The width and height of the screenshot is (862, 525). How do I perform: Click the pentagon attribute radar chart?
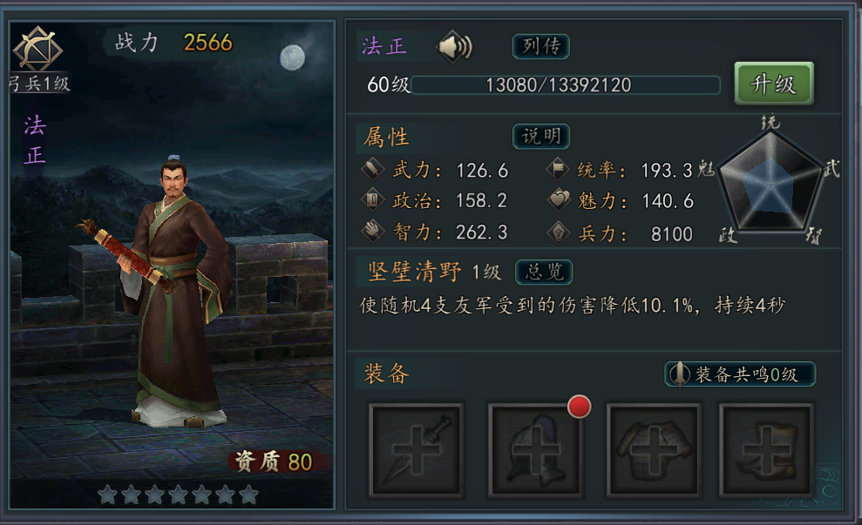pos(771,181)
